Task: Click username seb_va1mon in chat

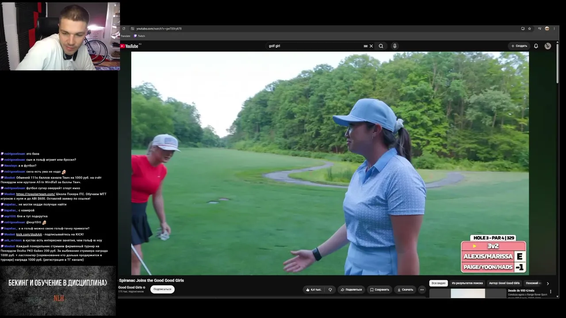Action: tap(13, 240)
